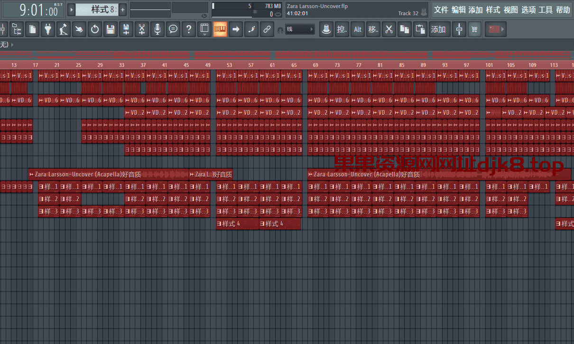Open the snap dropdown labeled 线

300,29
